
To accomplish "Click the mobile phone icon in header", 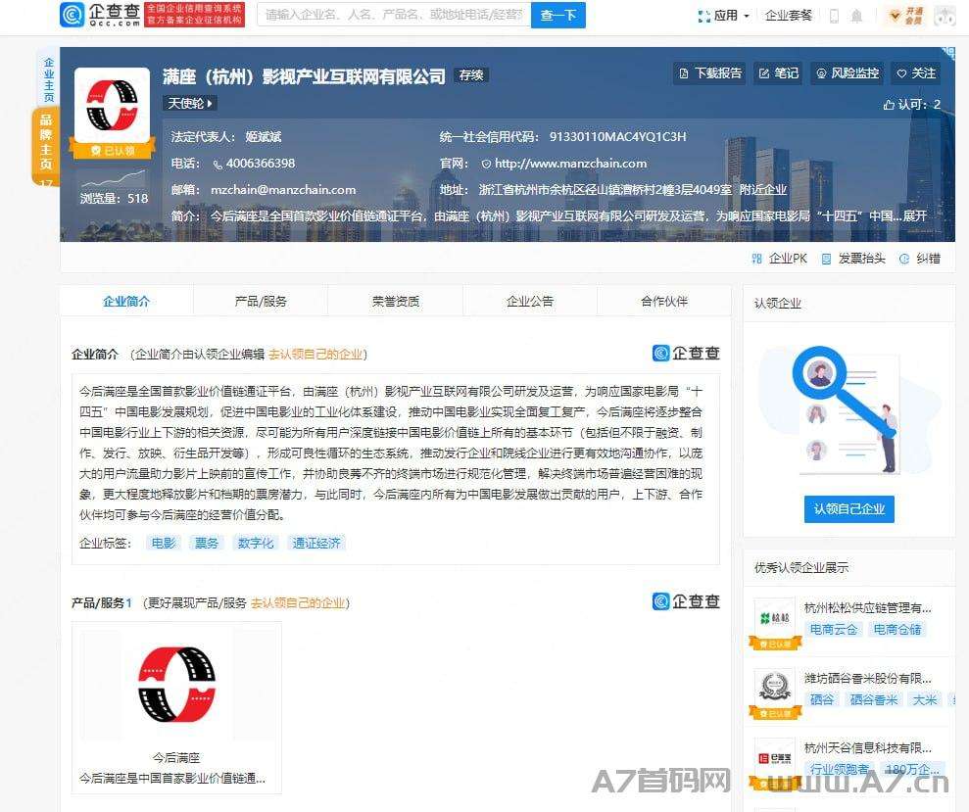I will pos(834,16).
